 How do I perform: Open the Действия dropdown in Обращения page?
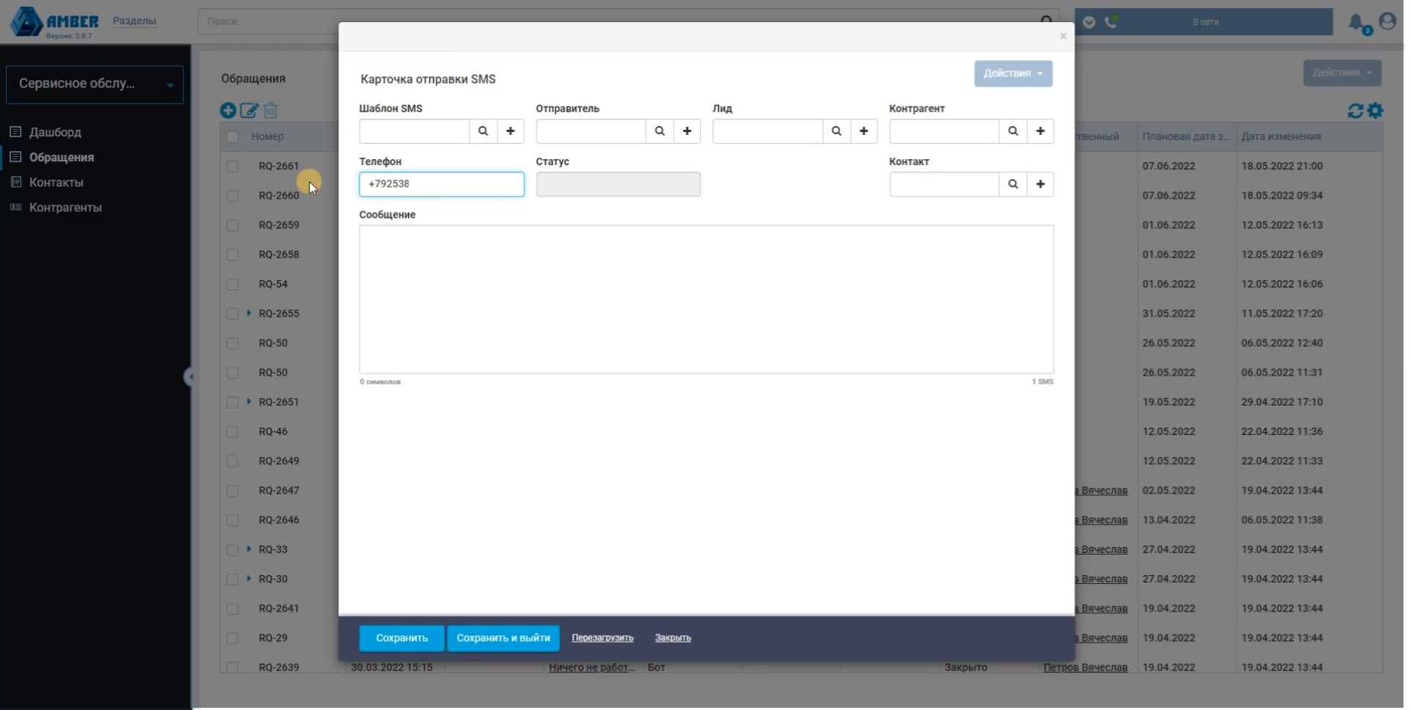pos(1342,73)
